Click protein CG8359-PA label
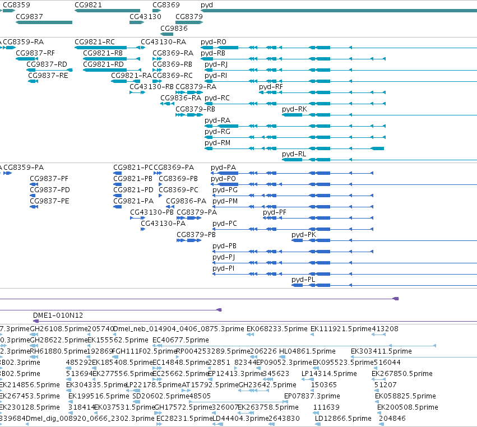 (x=24, y=168)
